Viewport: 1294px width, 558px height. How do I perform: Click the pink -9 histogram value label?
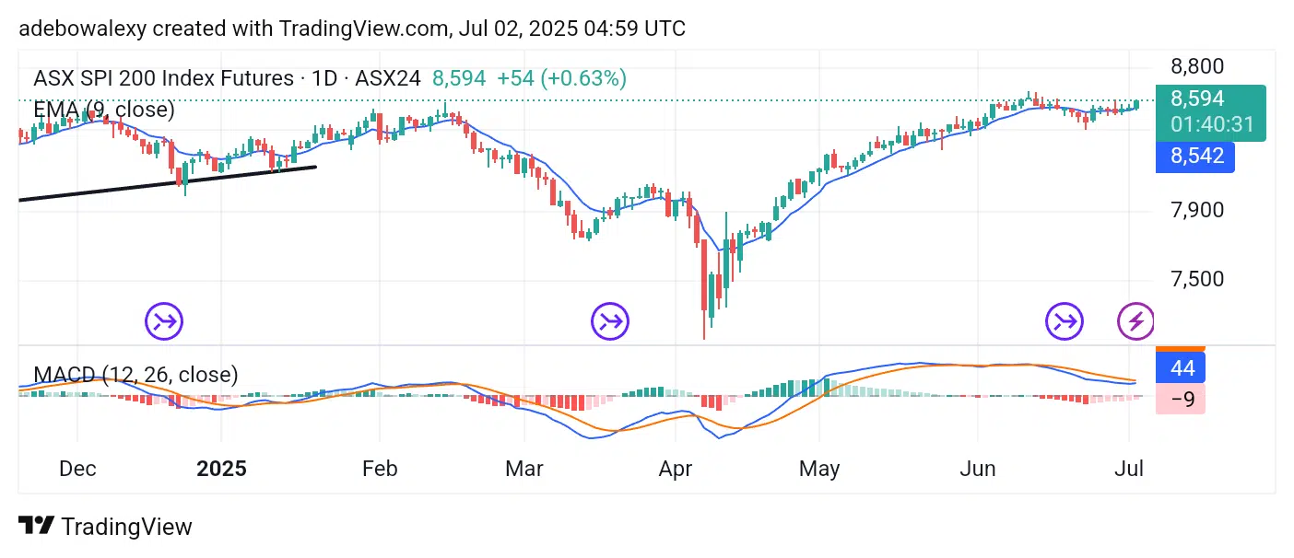[1182, 400]
